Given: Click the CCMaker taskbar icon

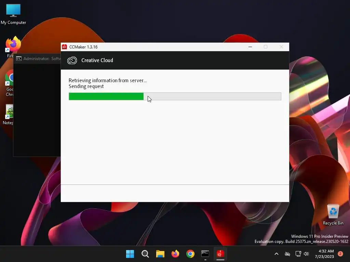Looking at the screenshot, I should 220,254.
